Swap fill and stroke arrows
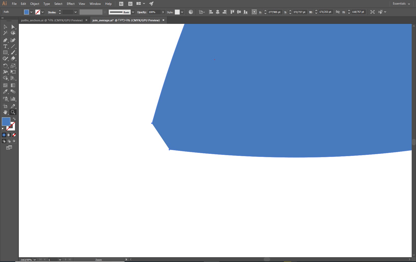Screen dimensions: 416x262 (x=14, y=119)
